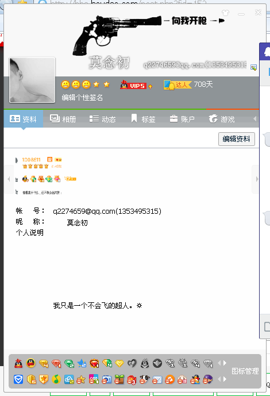The image size is (270, 396).
Task: Click the gray crowned diamond icon
Action: 183,363
